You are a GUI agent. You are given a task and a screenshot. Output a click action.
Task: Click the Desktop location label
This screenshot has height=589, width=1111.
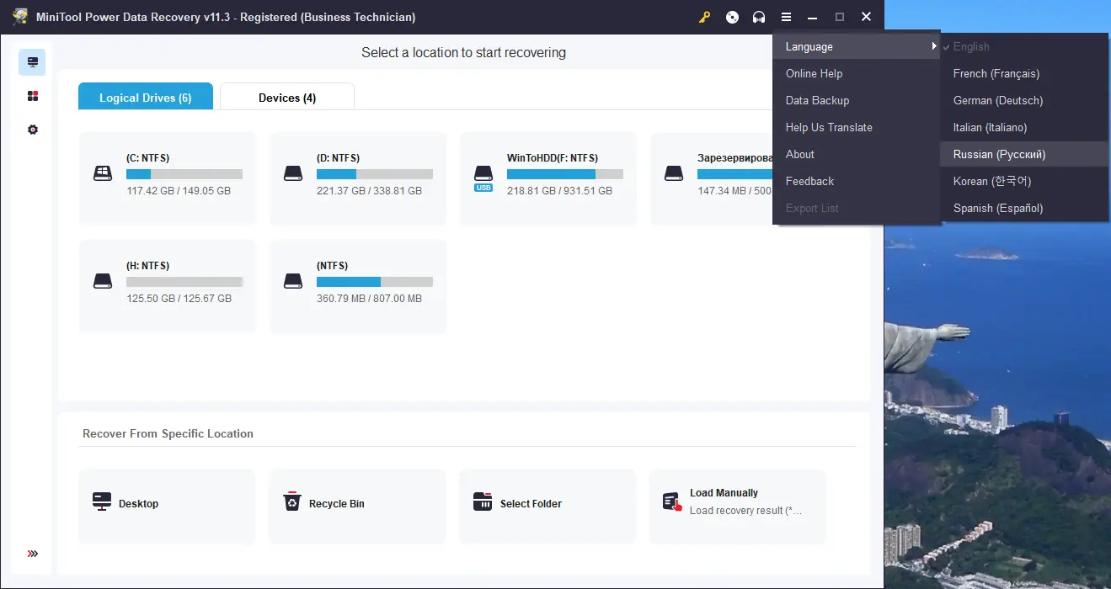tap(139, 503)
